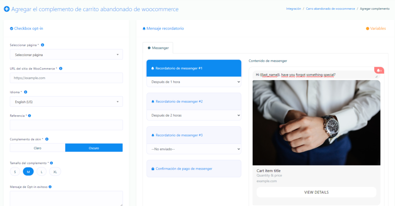
Task: Click the Referencia input field
Action: coord(66,125)
